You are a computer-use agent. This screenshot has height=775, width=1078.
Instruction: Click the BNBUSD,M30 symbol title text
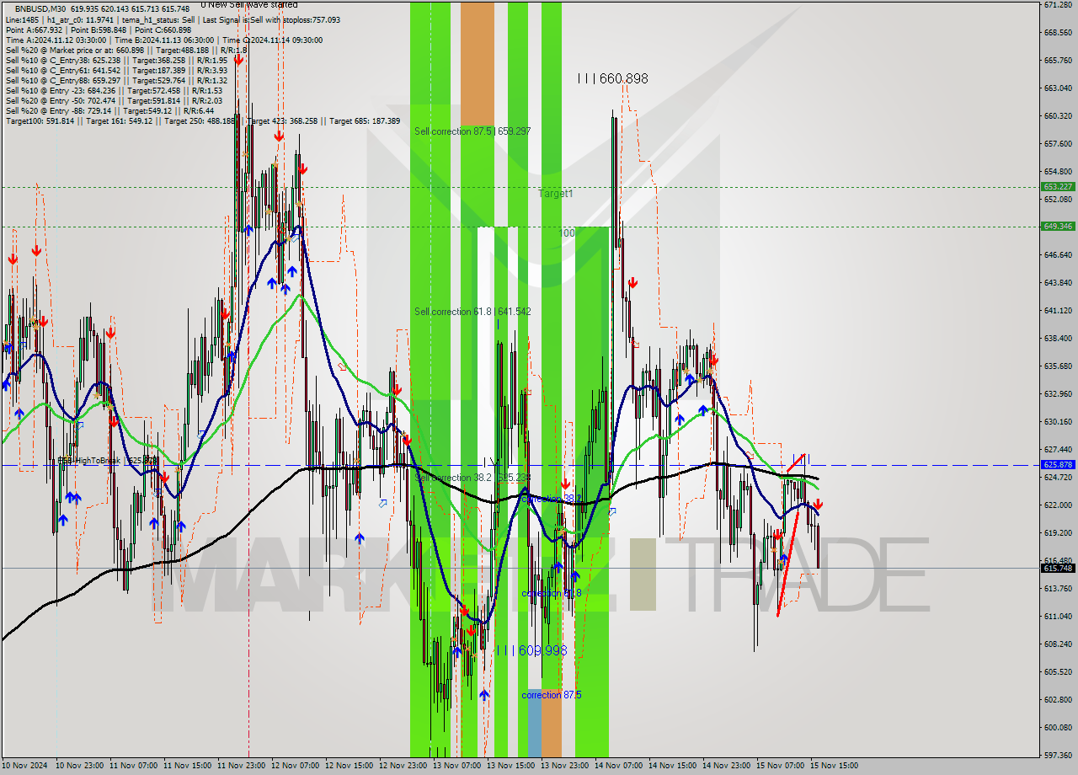pos(40,8)
